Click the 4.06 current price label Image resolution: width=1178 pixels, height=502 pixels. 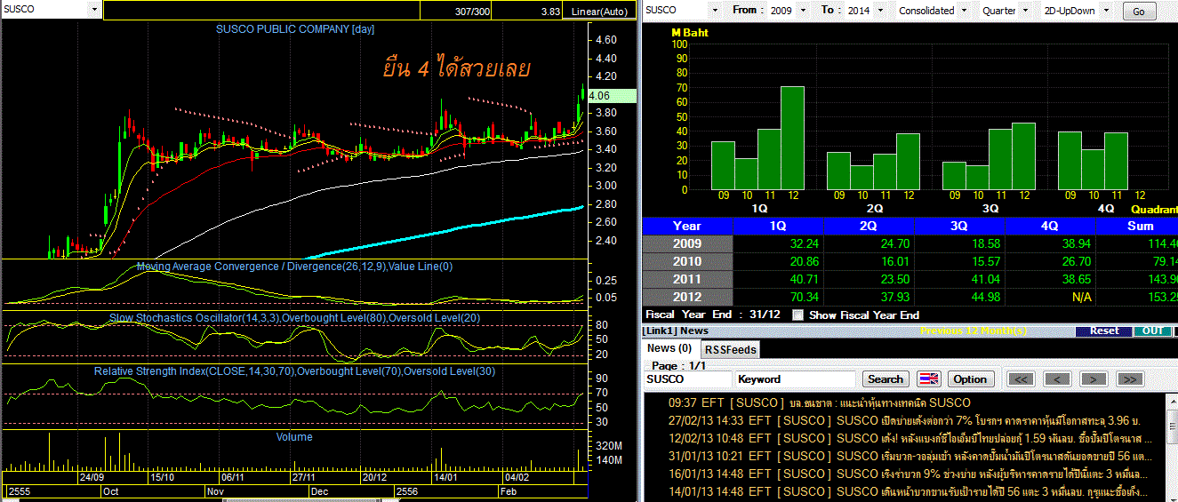click(x=612, y=95)
